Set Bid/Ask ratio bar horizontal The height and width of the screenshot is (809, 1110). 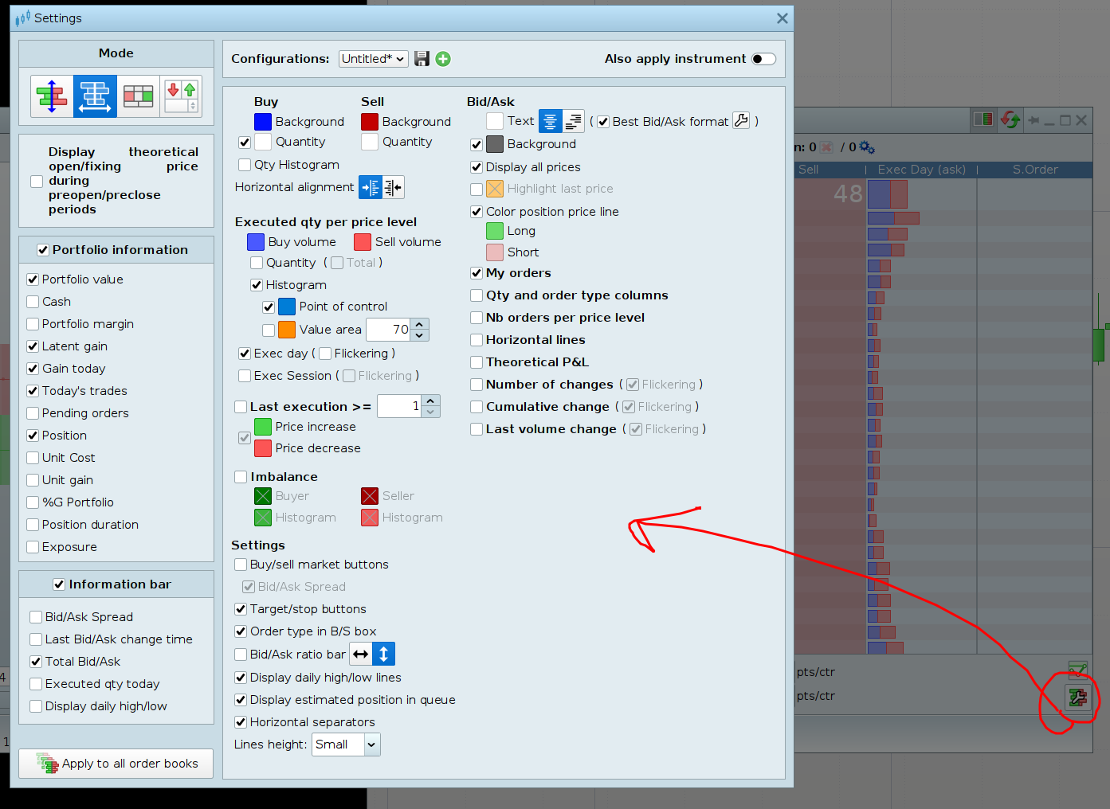tap(361, 655)
